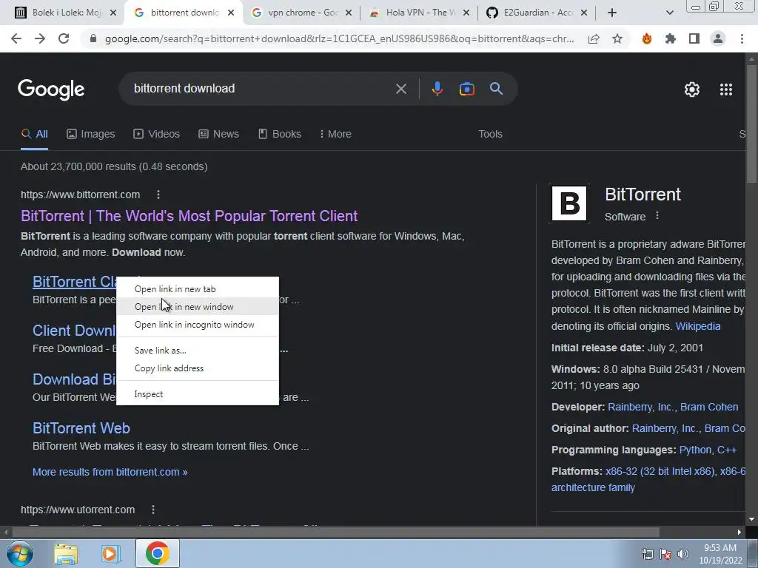Open the search Tools options
The height and width of the screenshot is (568, 758).
click(490, 134)
